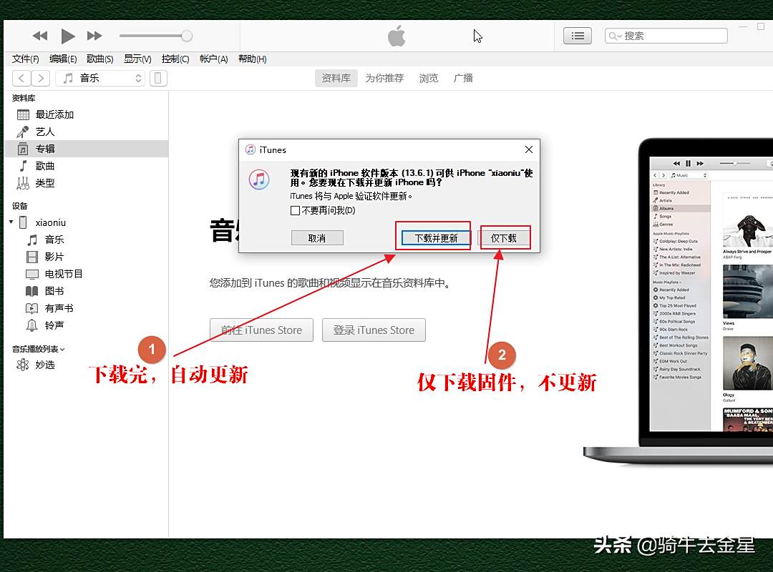Go back with the left arrow button

pos(21,78)
